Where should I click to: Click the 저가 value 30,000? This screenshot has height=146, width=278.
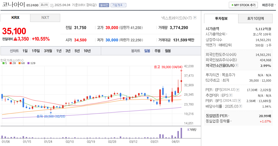tap(112, 40)
